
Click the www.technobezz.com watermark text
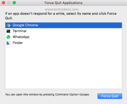[x=62, y=9]
